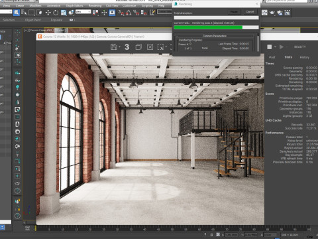The width and height of the screenshot is (318, 239).
Task: Open the Create menu
Action: [x=20, y=5]
